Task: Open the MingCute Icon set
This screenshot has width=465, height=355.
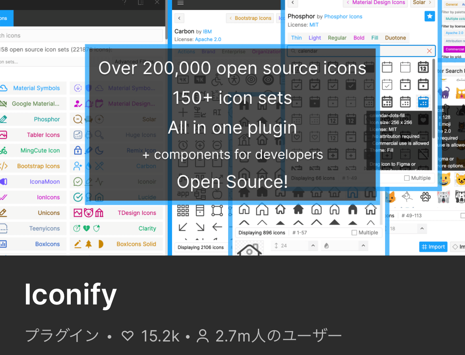Action: point(33,150)
